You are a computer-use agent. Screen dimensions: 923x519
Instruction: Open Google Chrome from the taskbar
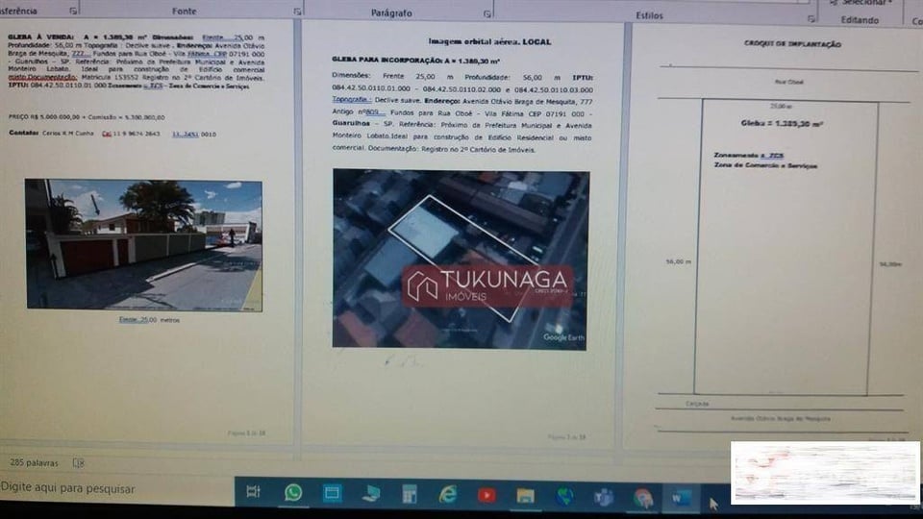pyautogui.click(x=642, y=498)
